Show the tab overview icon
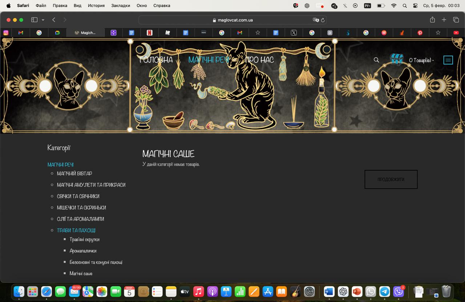 tap(456, 20)
